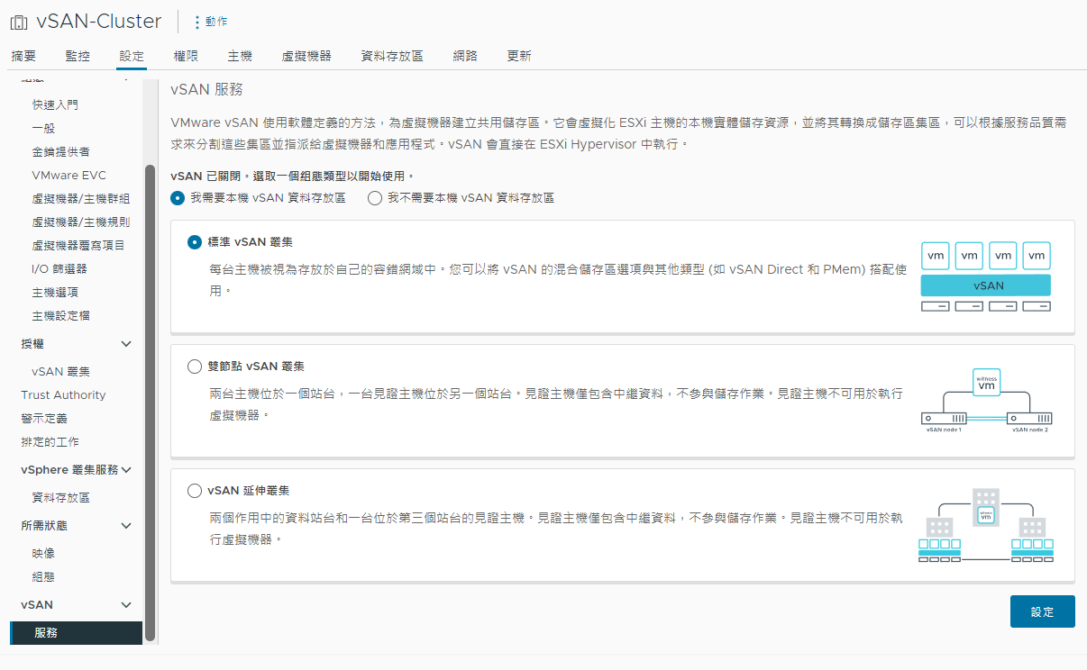Open 資料存放區 under vSphere 叢集服務

point(60,497)
